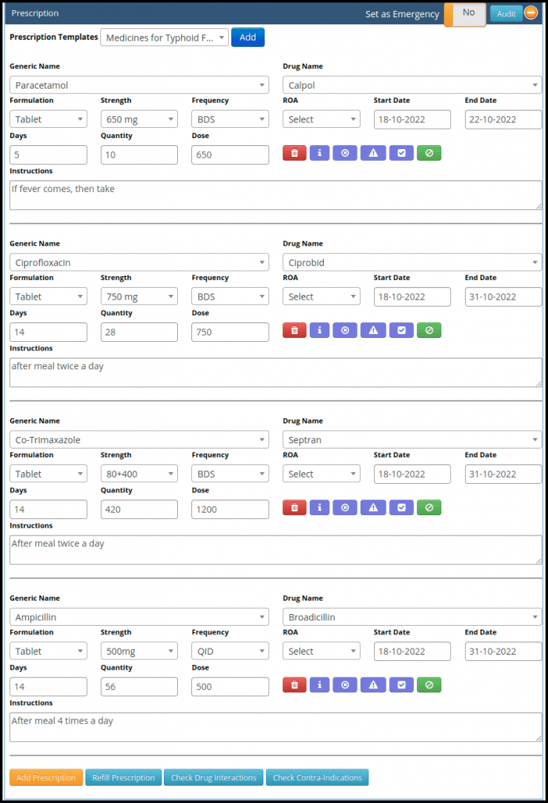Click the block icon for Ampicillin
Viewport: 548px width, 803px height.
click(429, 685)
